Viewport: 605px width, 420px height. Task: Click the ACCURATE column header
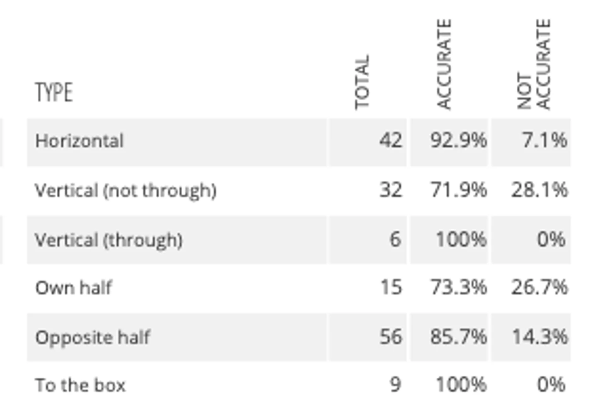pos(444,65)
